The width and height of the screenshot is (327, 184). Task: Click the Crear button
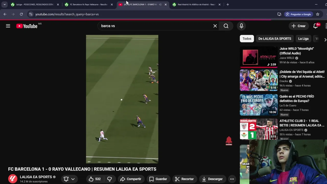click(298, 26)
